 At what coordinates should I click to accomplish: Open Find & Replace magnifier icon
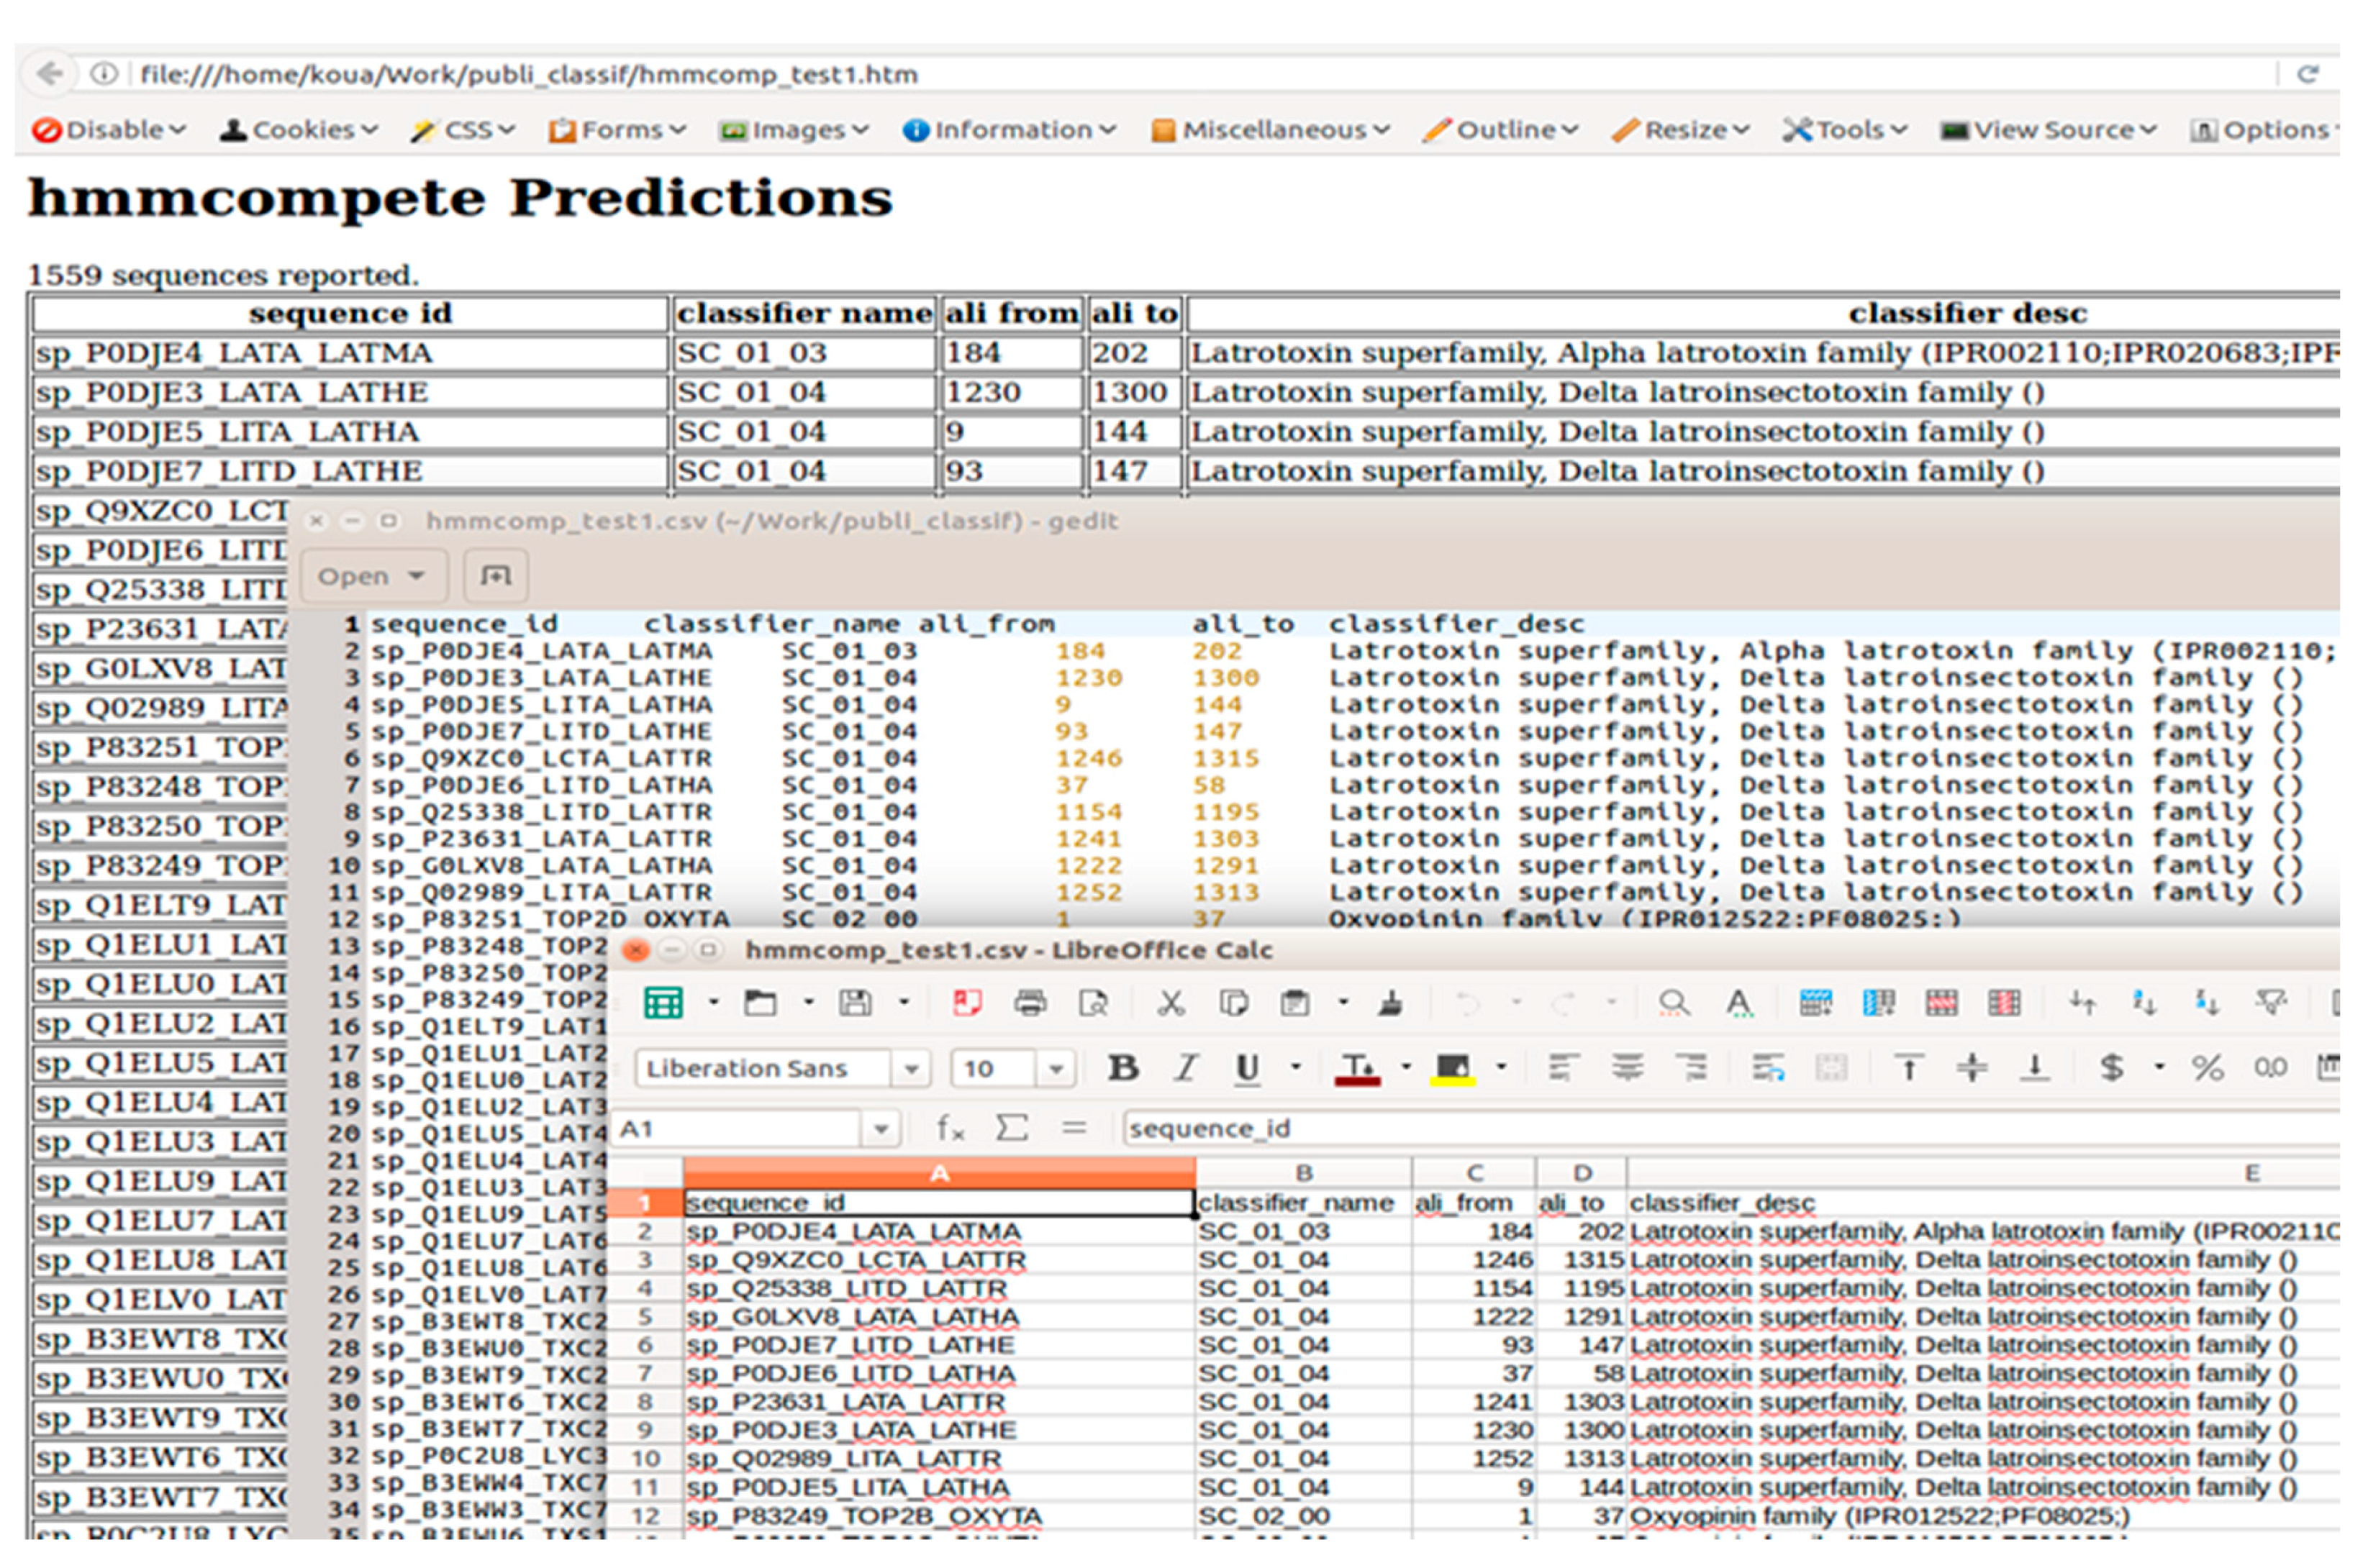[1673, 1003]
